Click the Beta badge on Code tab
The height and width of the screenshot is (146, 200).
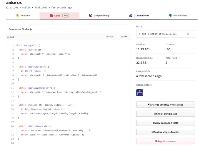pyautogui.click(x=66, y=16)
